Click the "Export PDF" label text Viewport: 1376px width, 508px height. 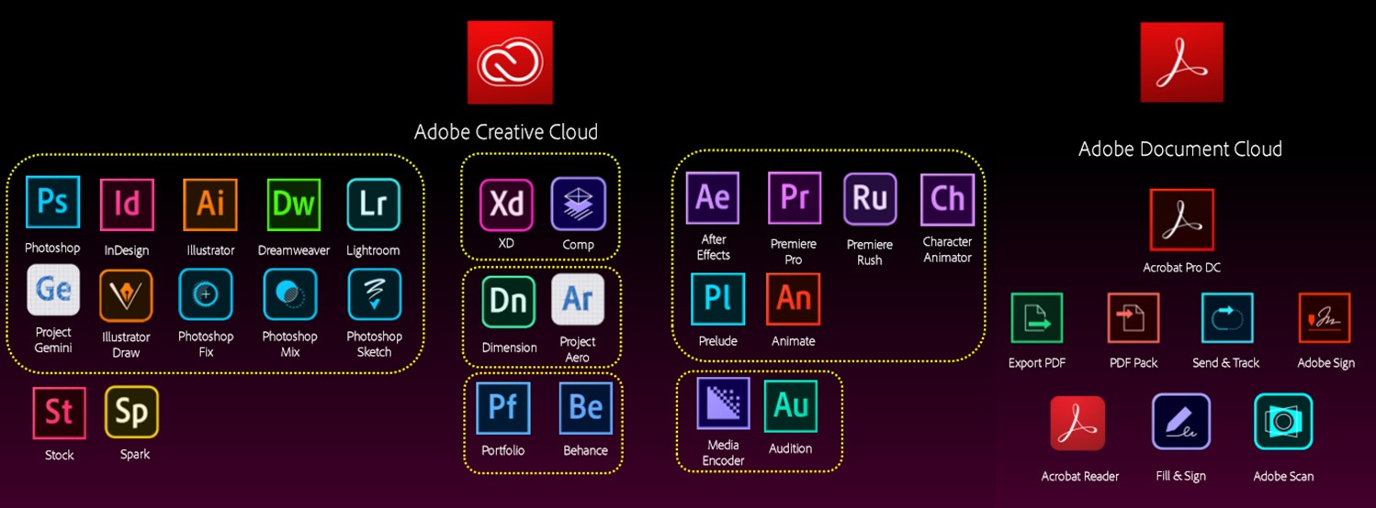(x=1037, y=363)
